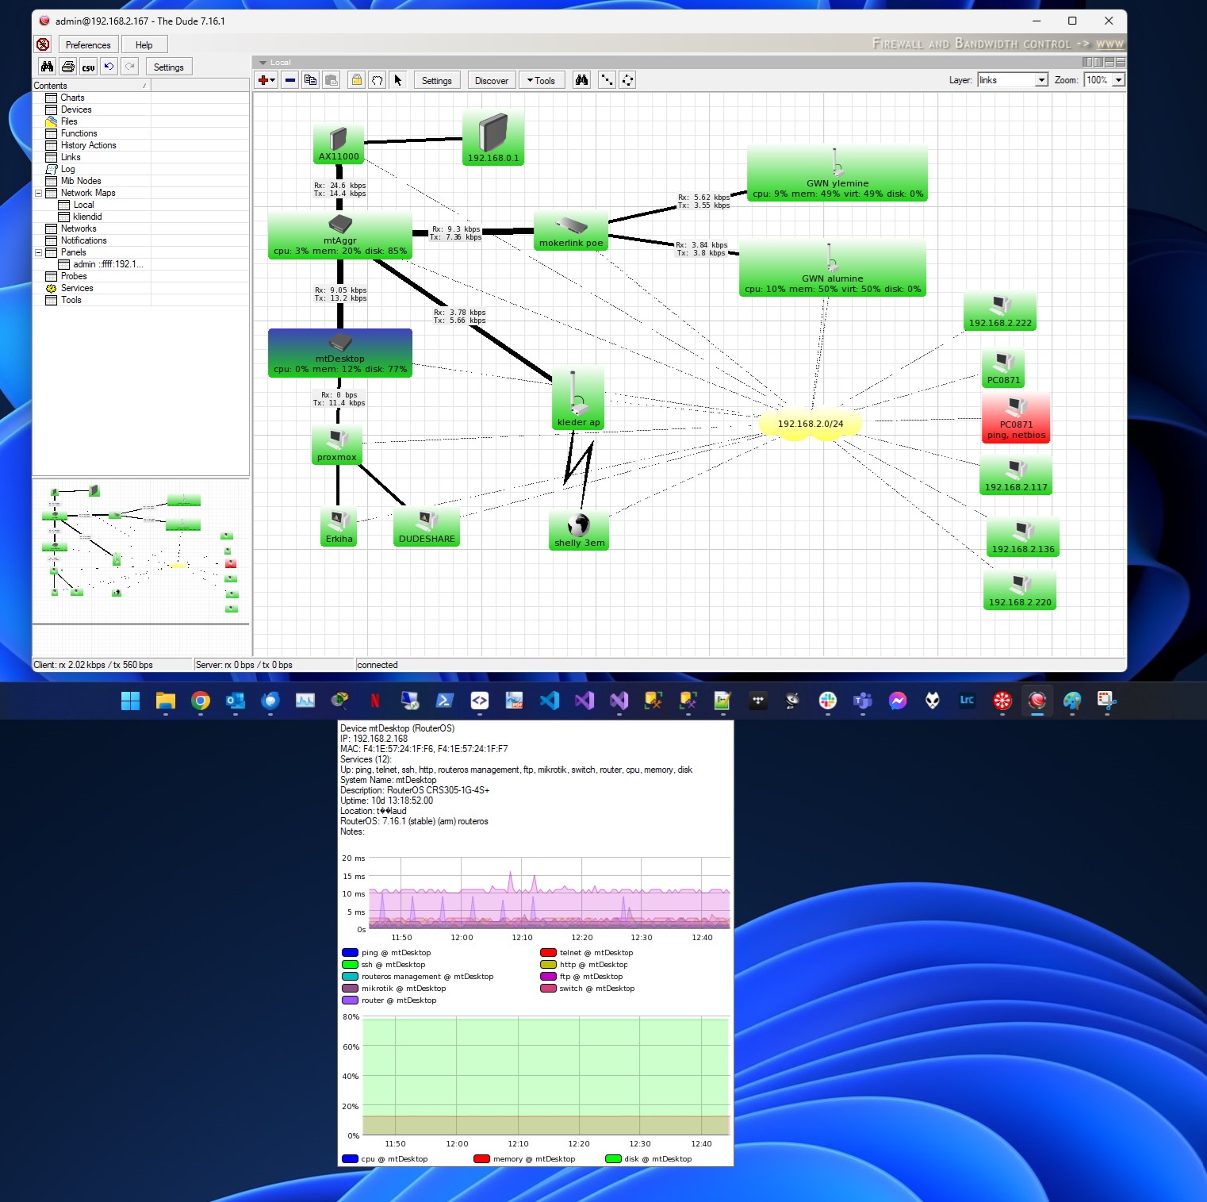Enable the hand pan tool

point(377,79)
